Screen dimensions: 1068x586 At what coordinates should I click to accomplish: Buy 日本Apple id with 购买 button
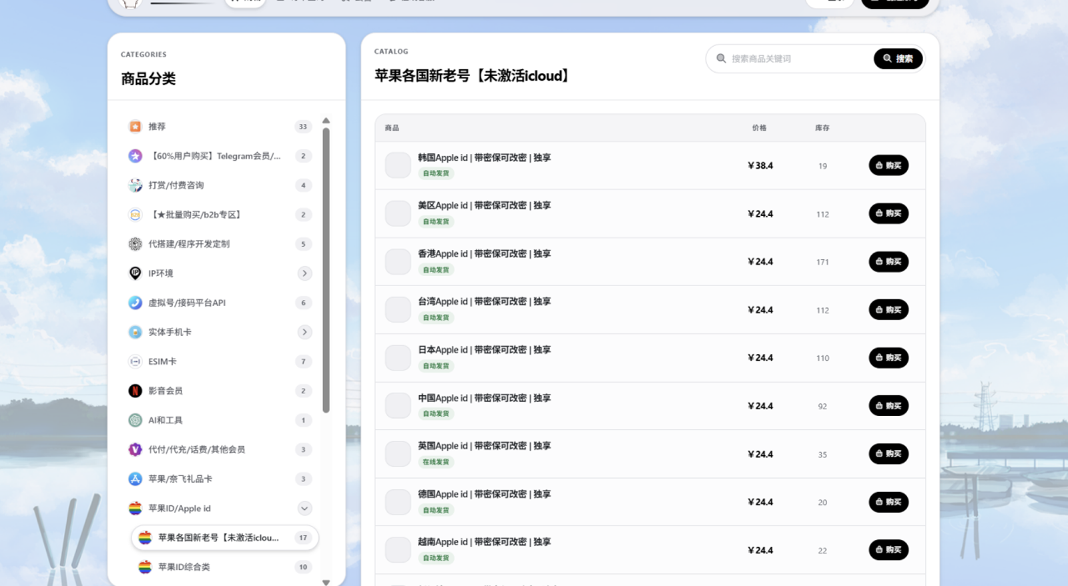point(888,357)
